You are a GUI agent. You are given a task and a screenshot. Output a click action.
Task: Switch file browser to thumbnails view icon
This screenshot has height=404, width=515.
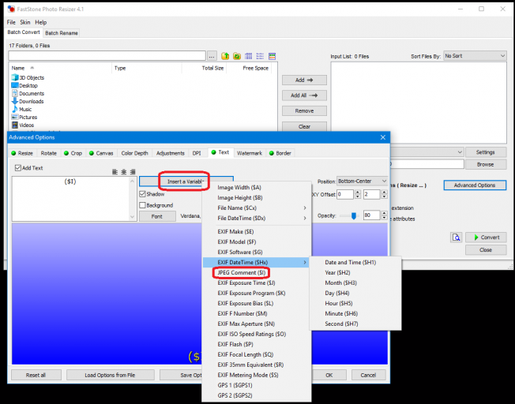coord(272,56)
